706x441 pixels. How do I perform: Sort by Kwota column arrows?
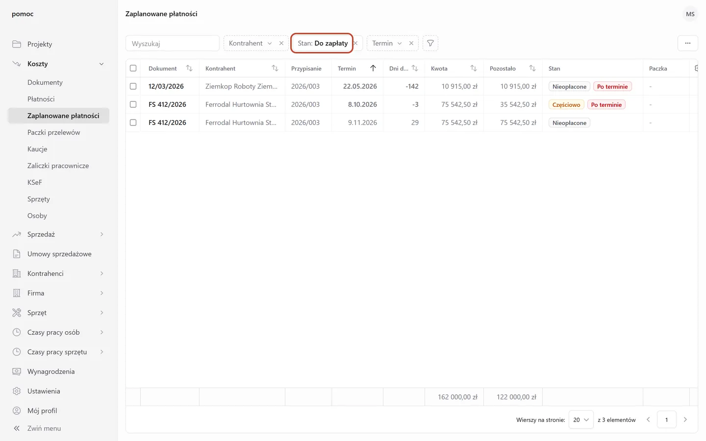coord(474,68)
